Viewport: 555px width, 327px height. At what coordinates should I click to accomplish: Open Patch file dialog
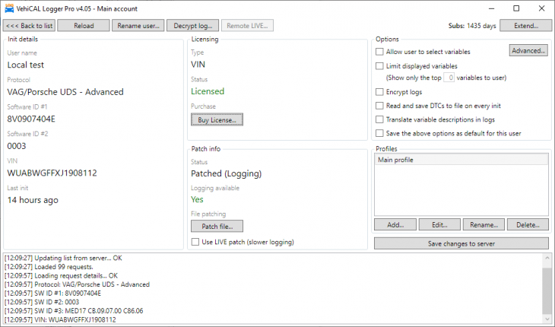click(x=216, y=226)
